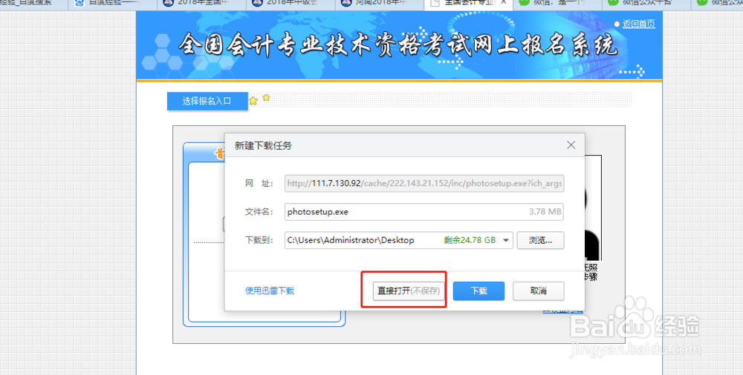This screenshot has height=375, width=743.
Task: Select the 选择报名入口 tab
Action: (207, 101)
